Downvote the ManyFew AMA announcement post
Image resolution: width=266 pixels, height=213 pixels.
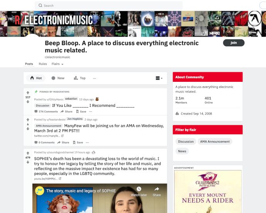(x=28, y=129)
